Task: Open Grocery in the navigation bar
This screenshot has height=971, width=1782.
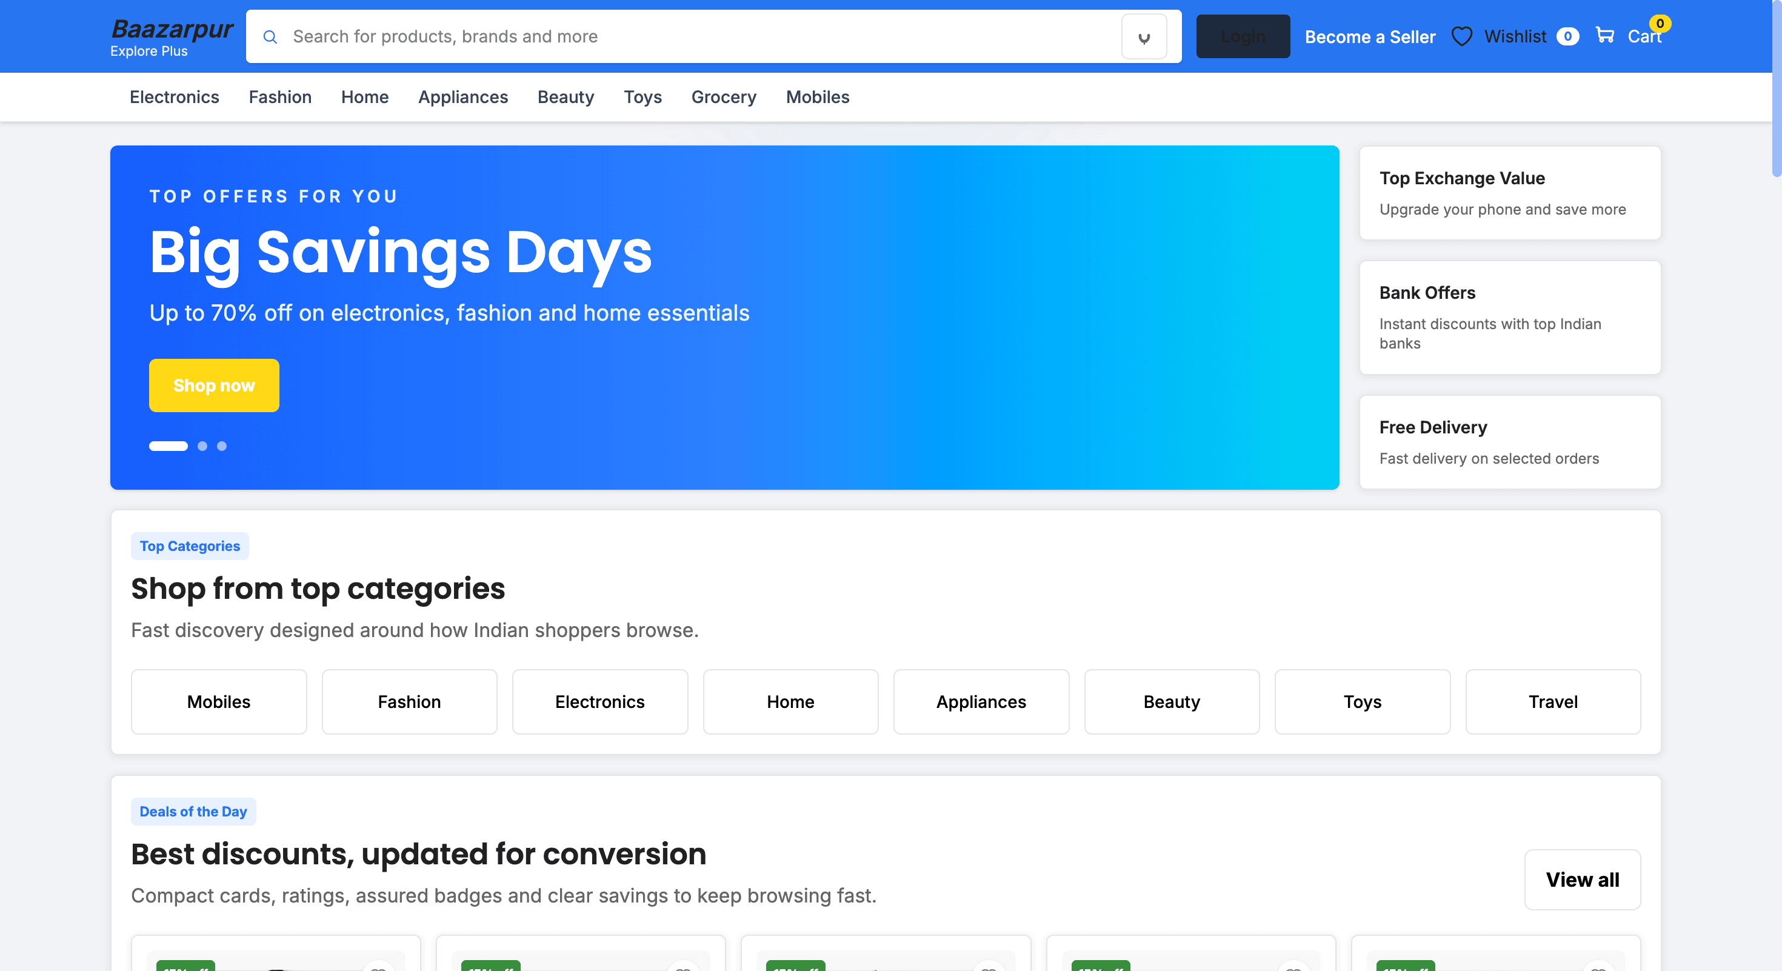Action: pos(724,97)
